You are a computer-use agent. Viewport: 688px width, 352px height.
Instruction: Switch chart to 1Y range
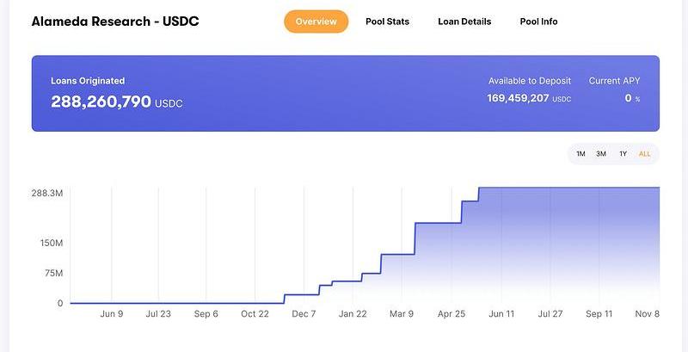623,154
